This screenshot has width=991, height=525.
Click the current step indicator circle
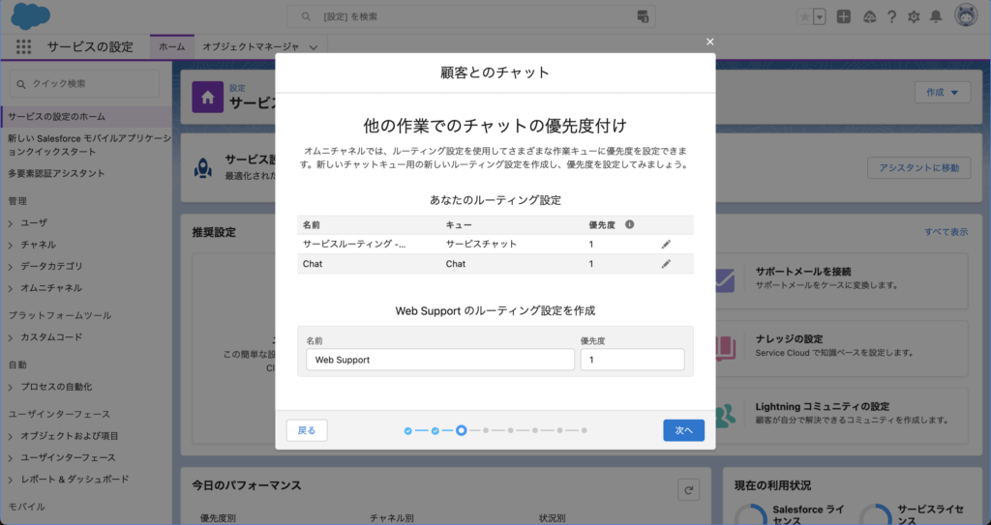pos(462,430)
